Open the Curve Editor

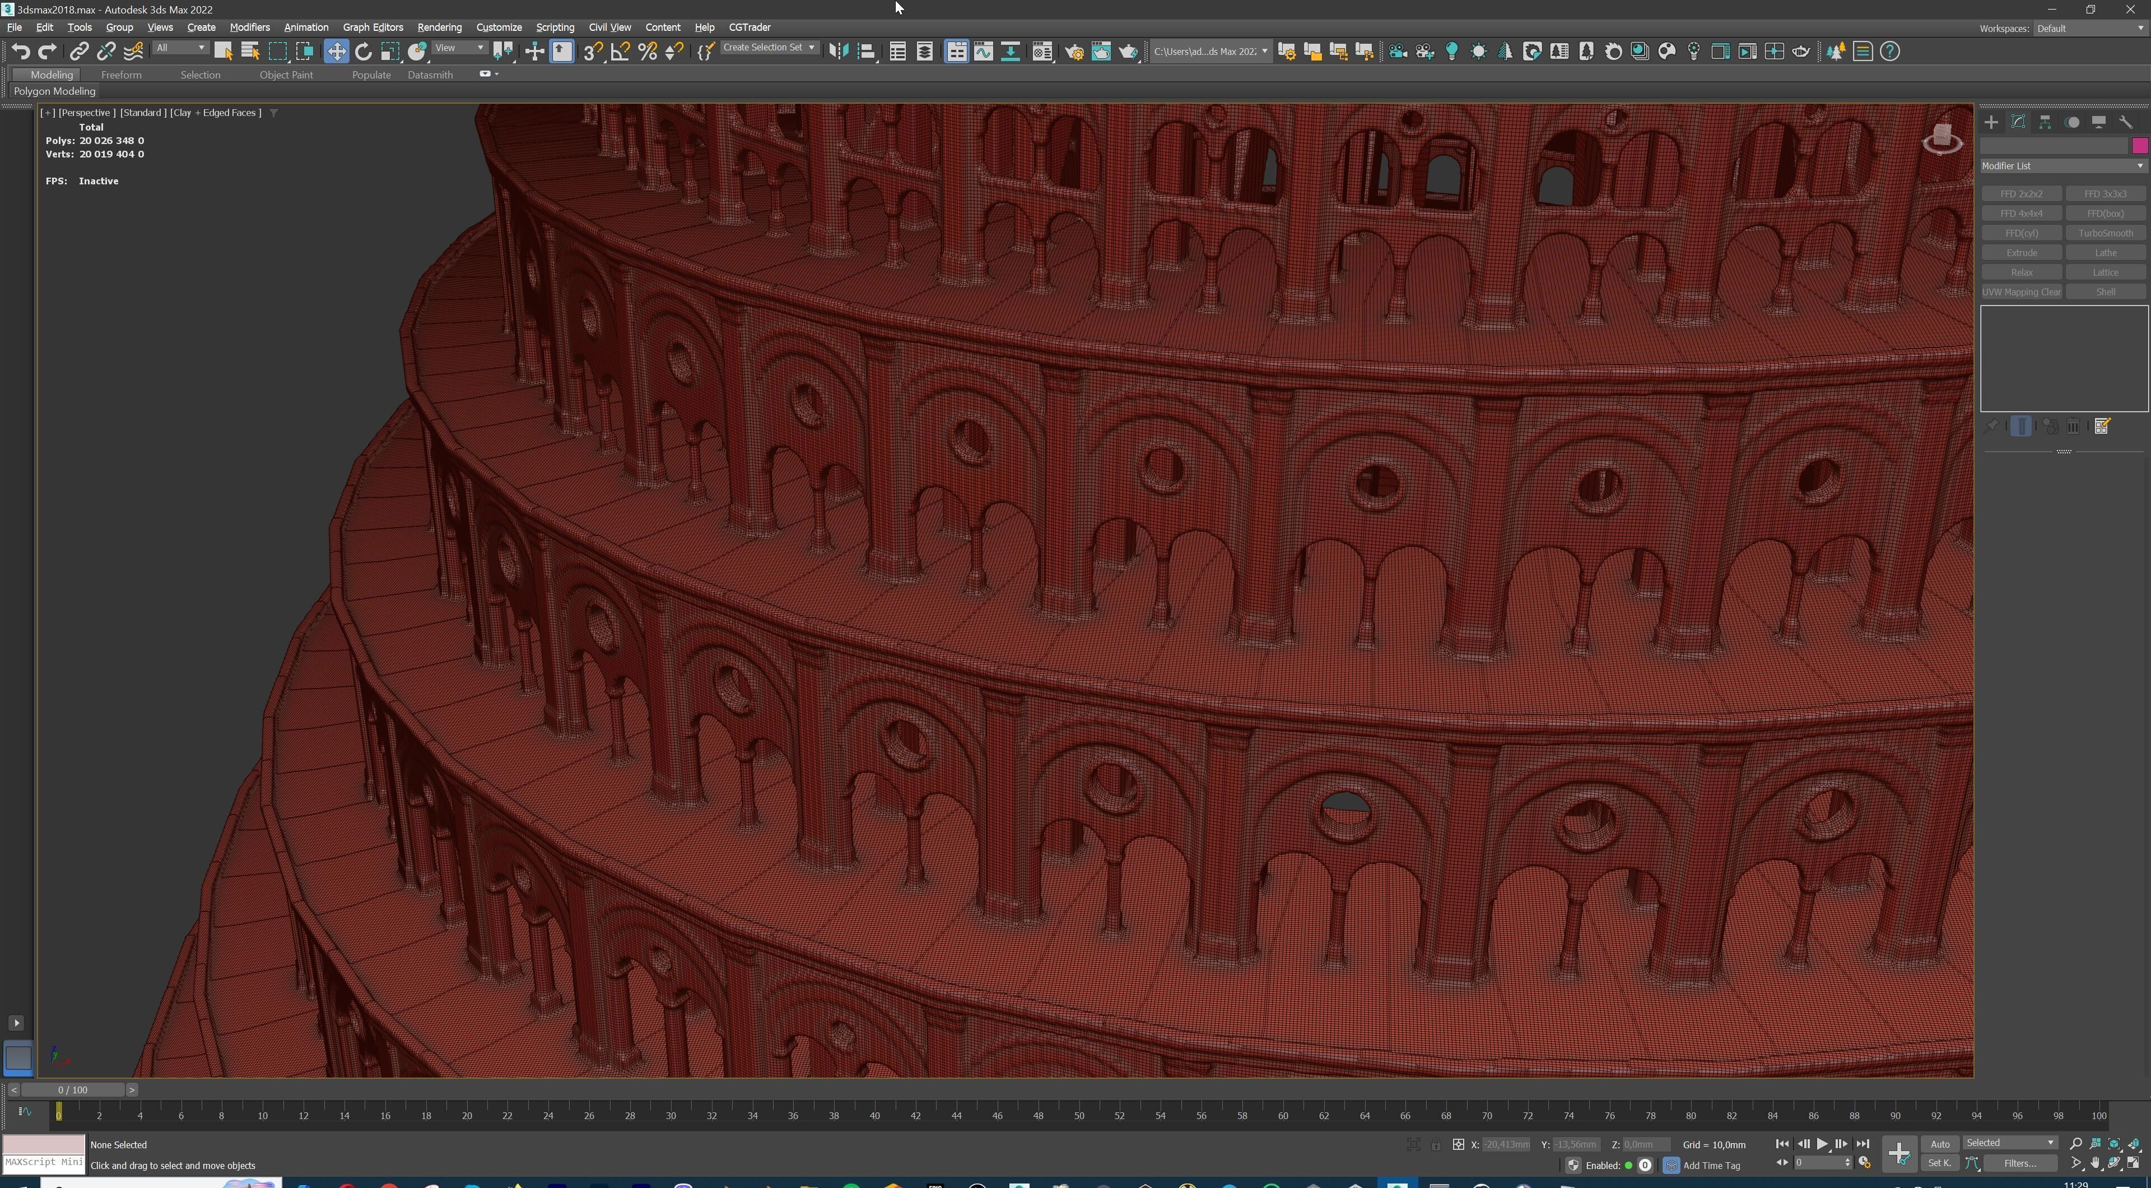(x=984, y=52)
